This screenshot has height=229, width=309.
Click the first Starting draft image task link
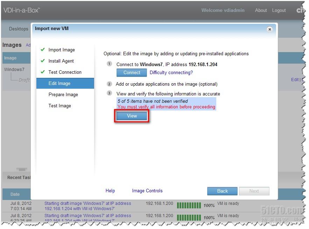pyautogui.click(x=88, y=206)
